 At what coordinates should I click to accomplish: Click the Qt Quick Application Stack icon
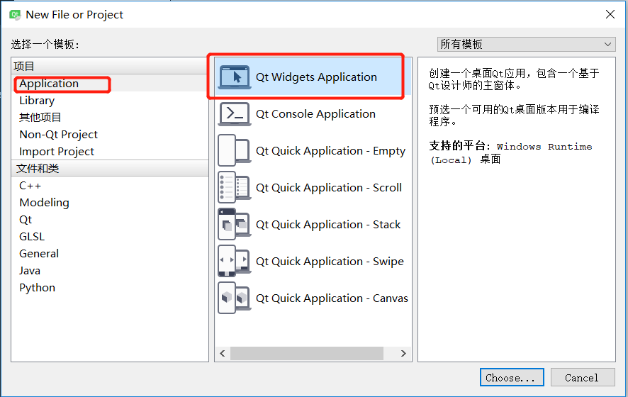235,224
